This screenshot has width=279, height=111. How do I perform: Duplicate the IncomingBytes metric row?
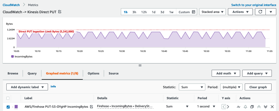click(252, 107)
